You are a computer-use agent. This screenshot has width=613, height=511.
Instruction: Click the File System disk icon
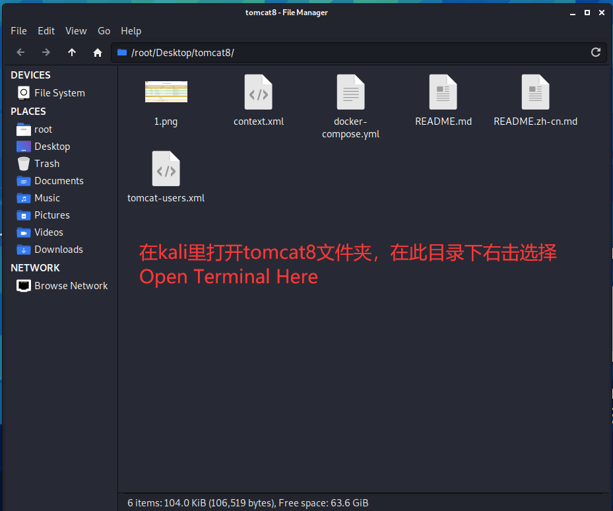coord(24,93)
